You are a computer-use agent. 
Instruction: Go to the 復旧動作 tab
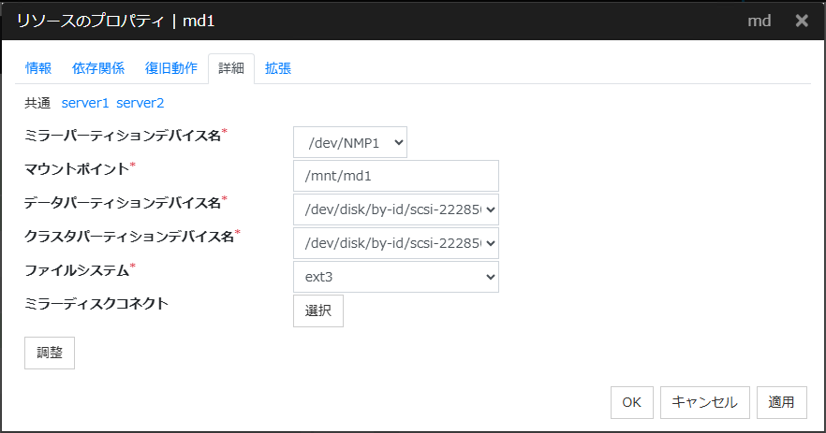coord(171,68)
